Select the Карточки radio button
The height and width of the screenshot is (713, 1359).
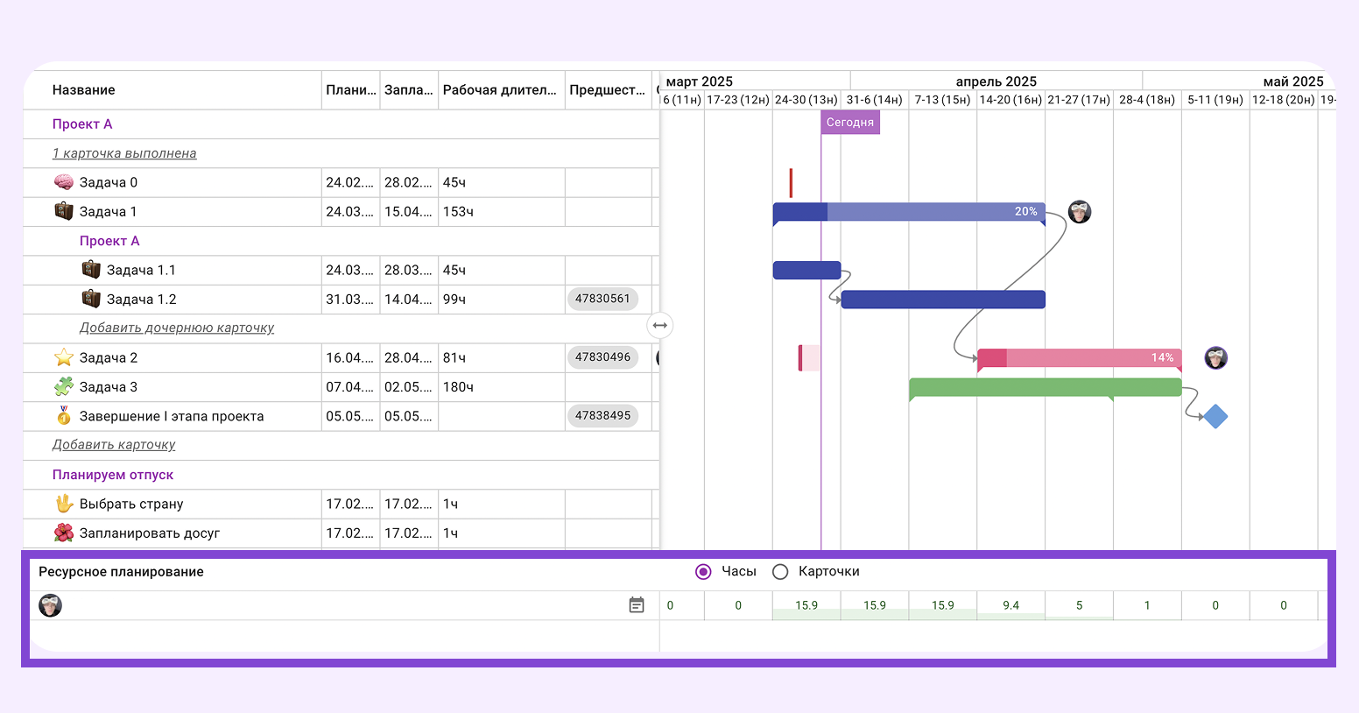click(x=780, y=572)
